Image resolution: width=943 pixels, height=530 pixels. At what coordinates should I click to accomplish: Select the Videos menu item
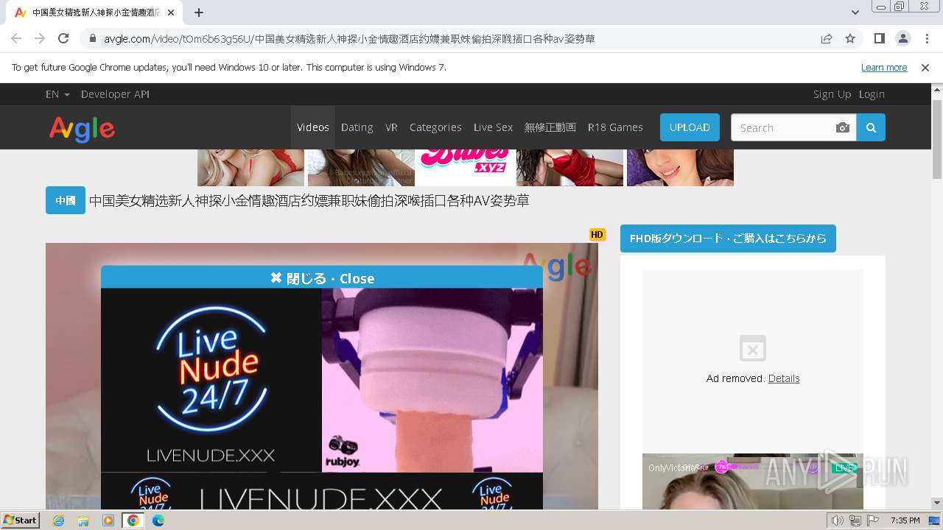coord(313,127)
